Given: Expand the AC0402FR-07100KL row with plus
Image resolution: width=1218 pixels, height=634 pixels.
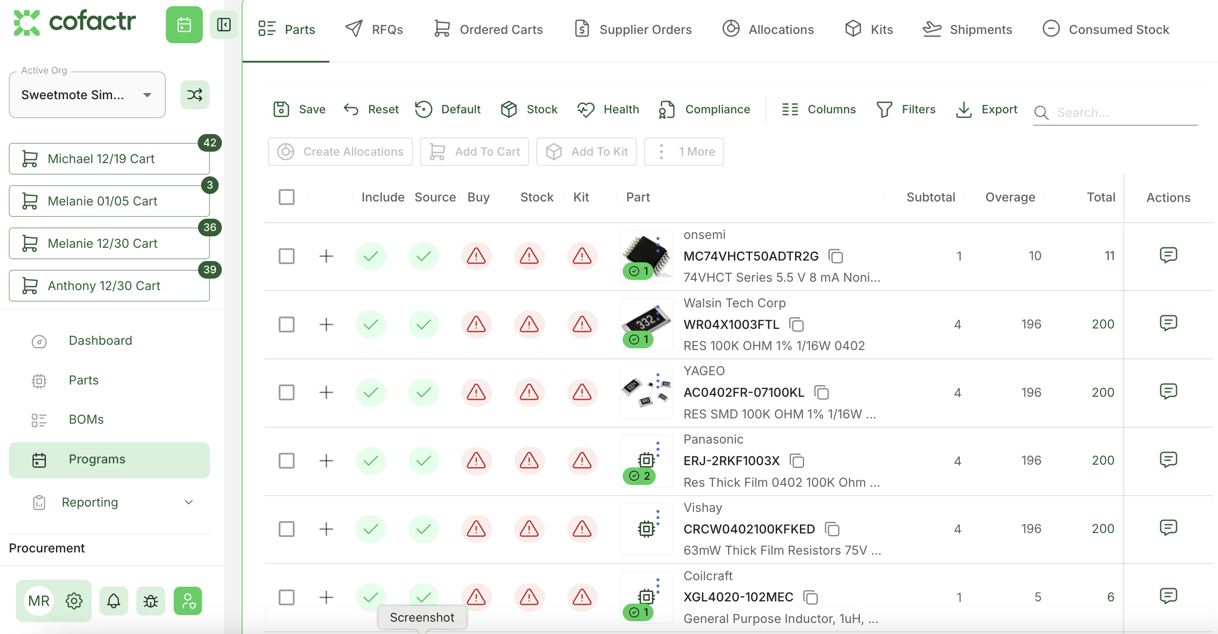Looking at the screenshot, I should [326, 392].
